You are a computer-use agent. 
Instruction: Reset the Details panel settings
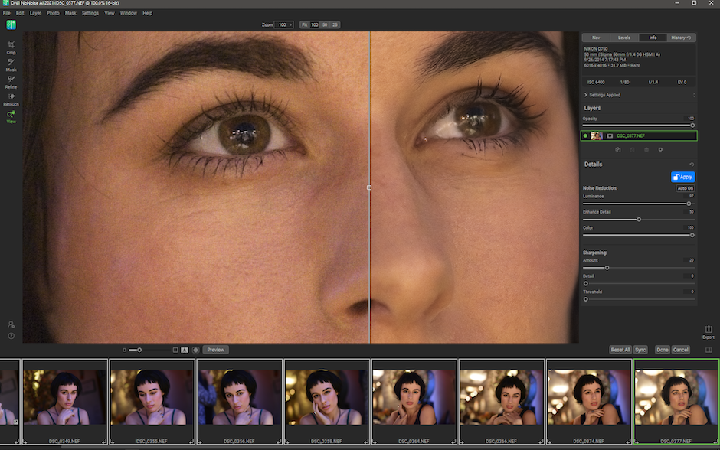692,165
